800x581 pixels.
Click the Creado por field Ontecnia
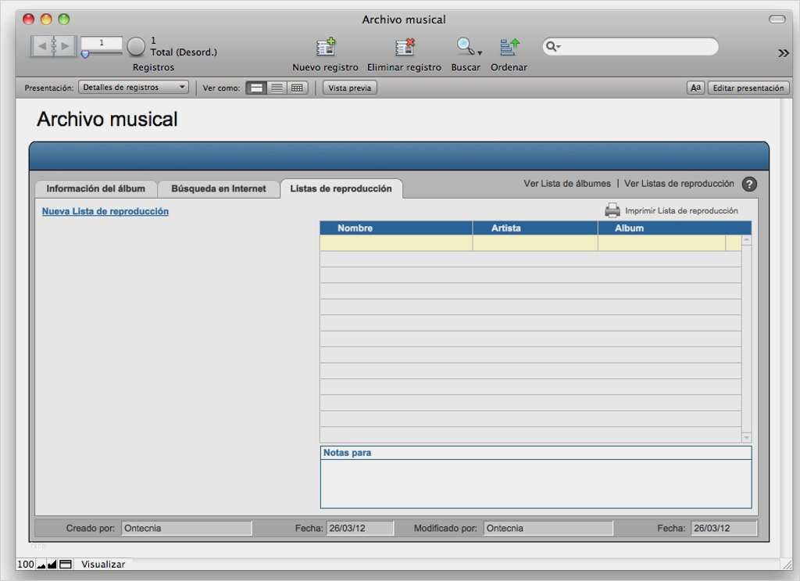(187, 528)
